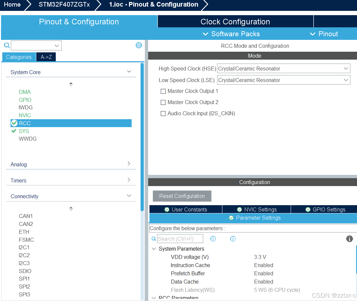Click the green check icon on GPIO Settings tab
Viewport: 357px width, 301px height.
tap(308, 209)
